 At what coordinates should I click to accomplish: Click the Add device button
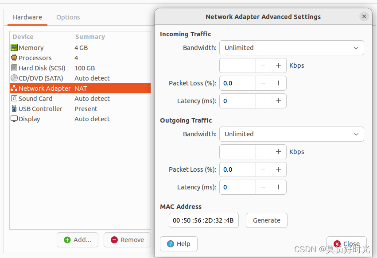tap(77, 239)
